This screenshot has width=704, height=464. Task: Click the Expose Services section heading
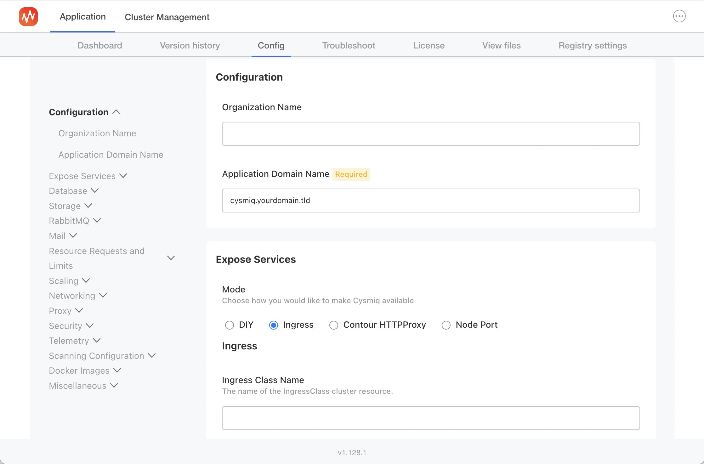pyautogui.click(x=256, y=259)
